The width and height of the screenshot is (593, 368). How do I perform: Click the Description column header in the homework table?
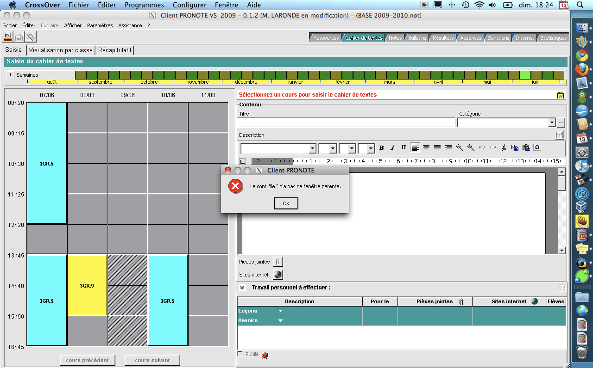coord(300,301)
